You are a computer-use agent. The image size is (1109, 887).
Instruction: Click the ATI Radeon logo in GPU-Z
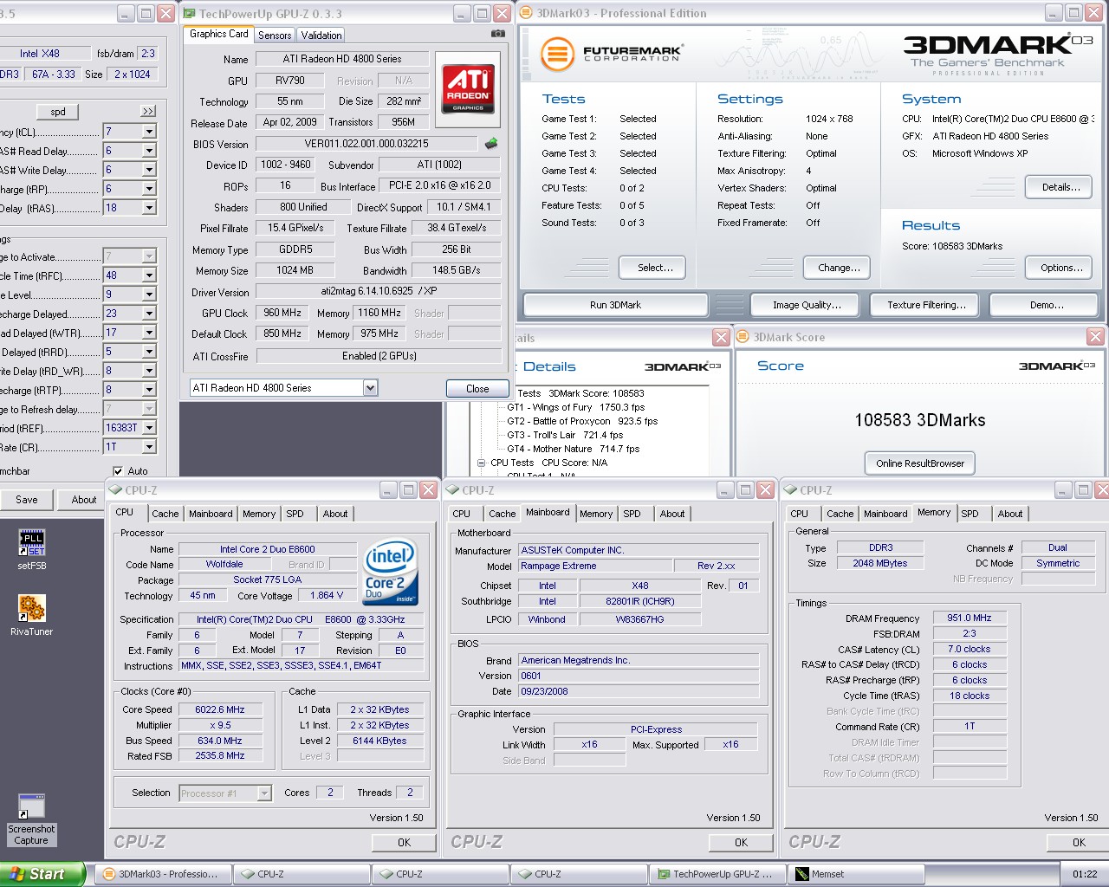tap(468, 88)
